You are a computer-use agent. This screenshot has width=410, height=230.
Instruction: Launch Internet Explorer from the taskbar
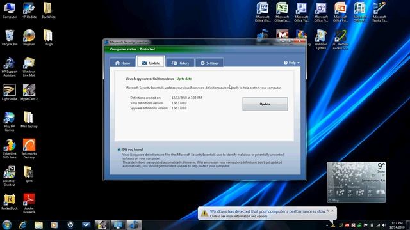23,225
